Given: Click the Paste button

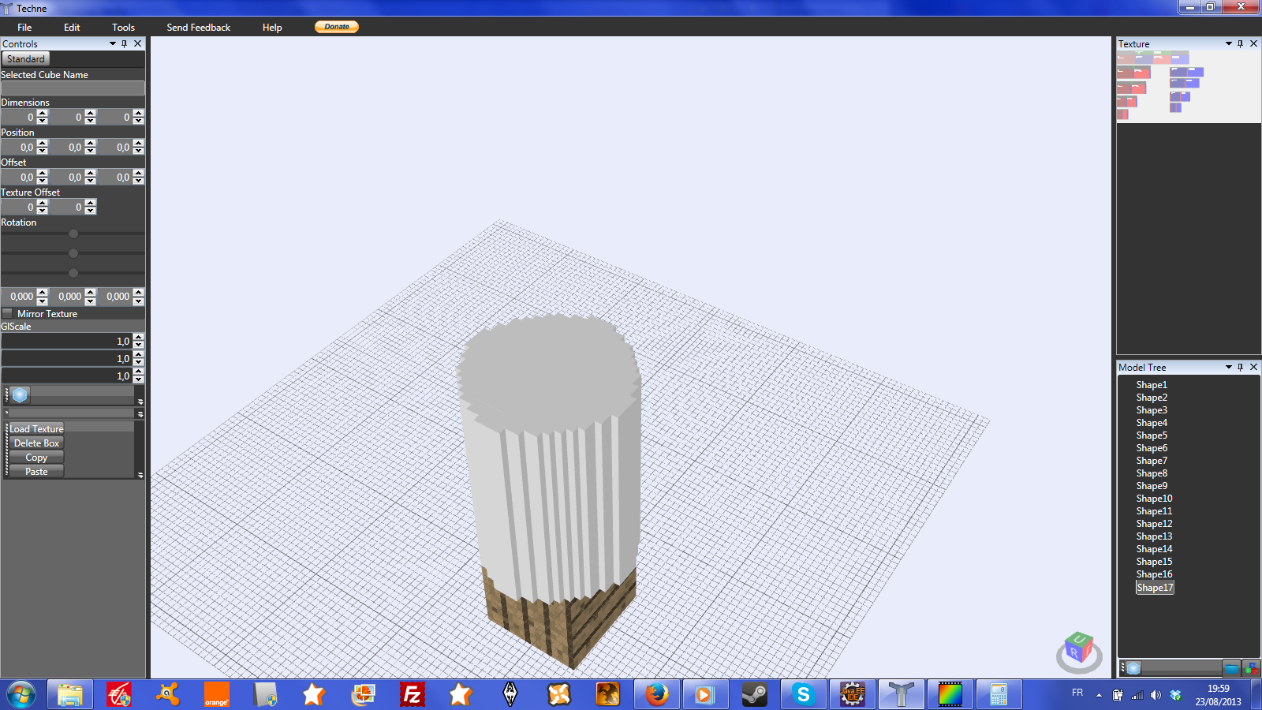Looking at the screenshot, I should click(36, 472).
